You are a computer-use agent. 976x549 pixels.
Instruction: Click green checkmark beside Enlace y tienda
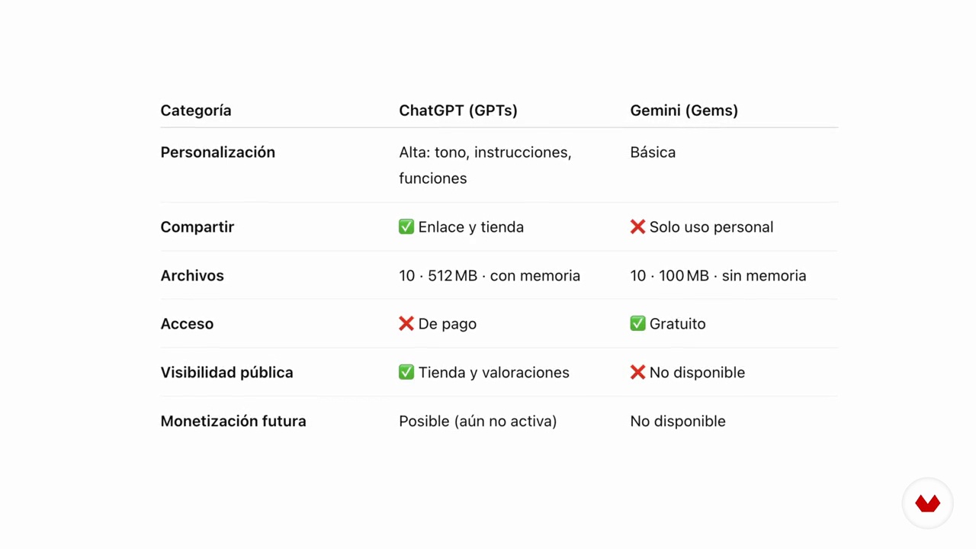406,226
